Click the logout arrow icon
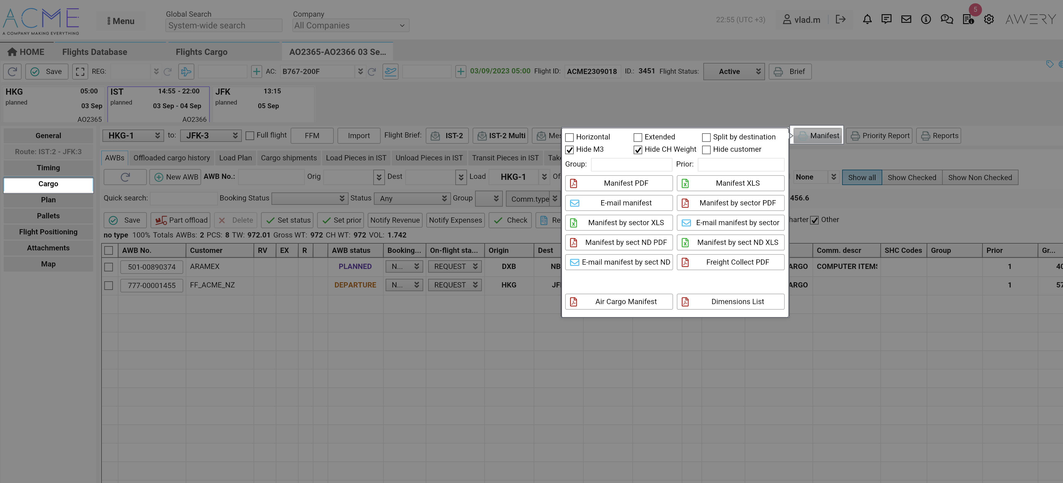 click(841, 19)
